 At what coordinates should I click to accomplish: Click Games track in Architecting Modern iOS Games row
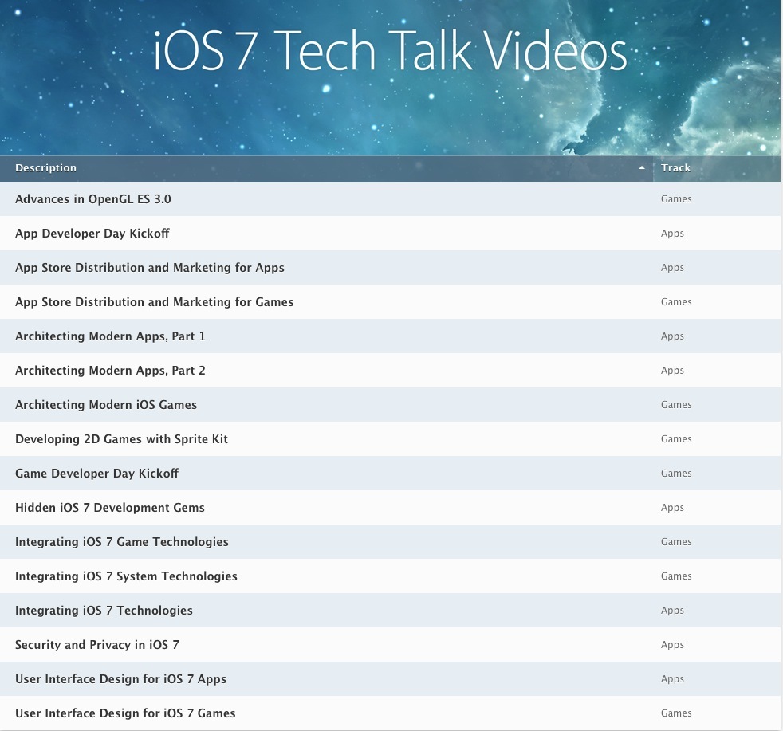tap(676, 405)
